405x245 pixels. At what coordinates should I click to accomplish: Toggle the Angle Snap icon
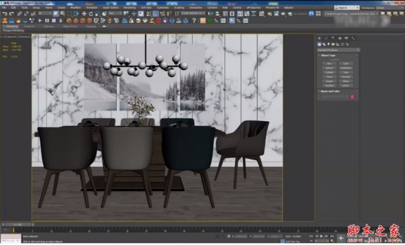155,13
